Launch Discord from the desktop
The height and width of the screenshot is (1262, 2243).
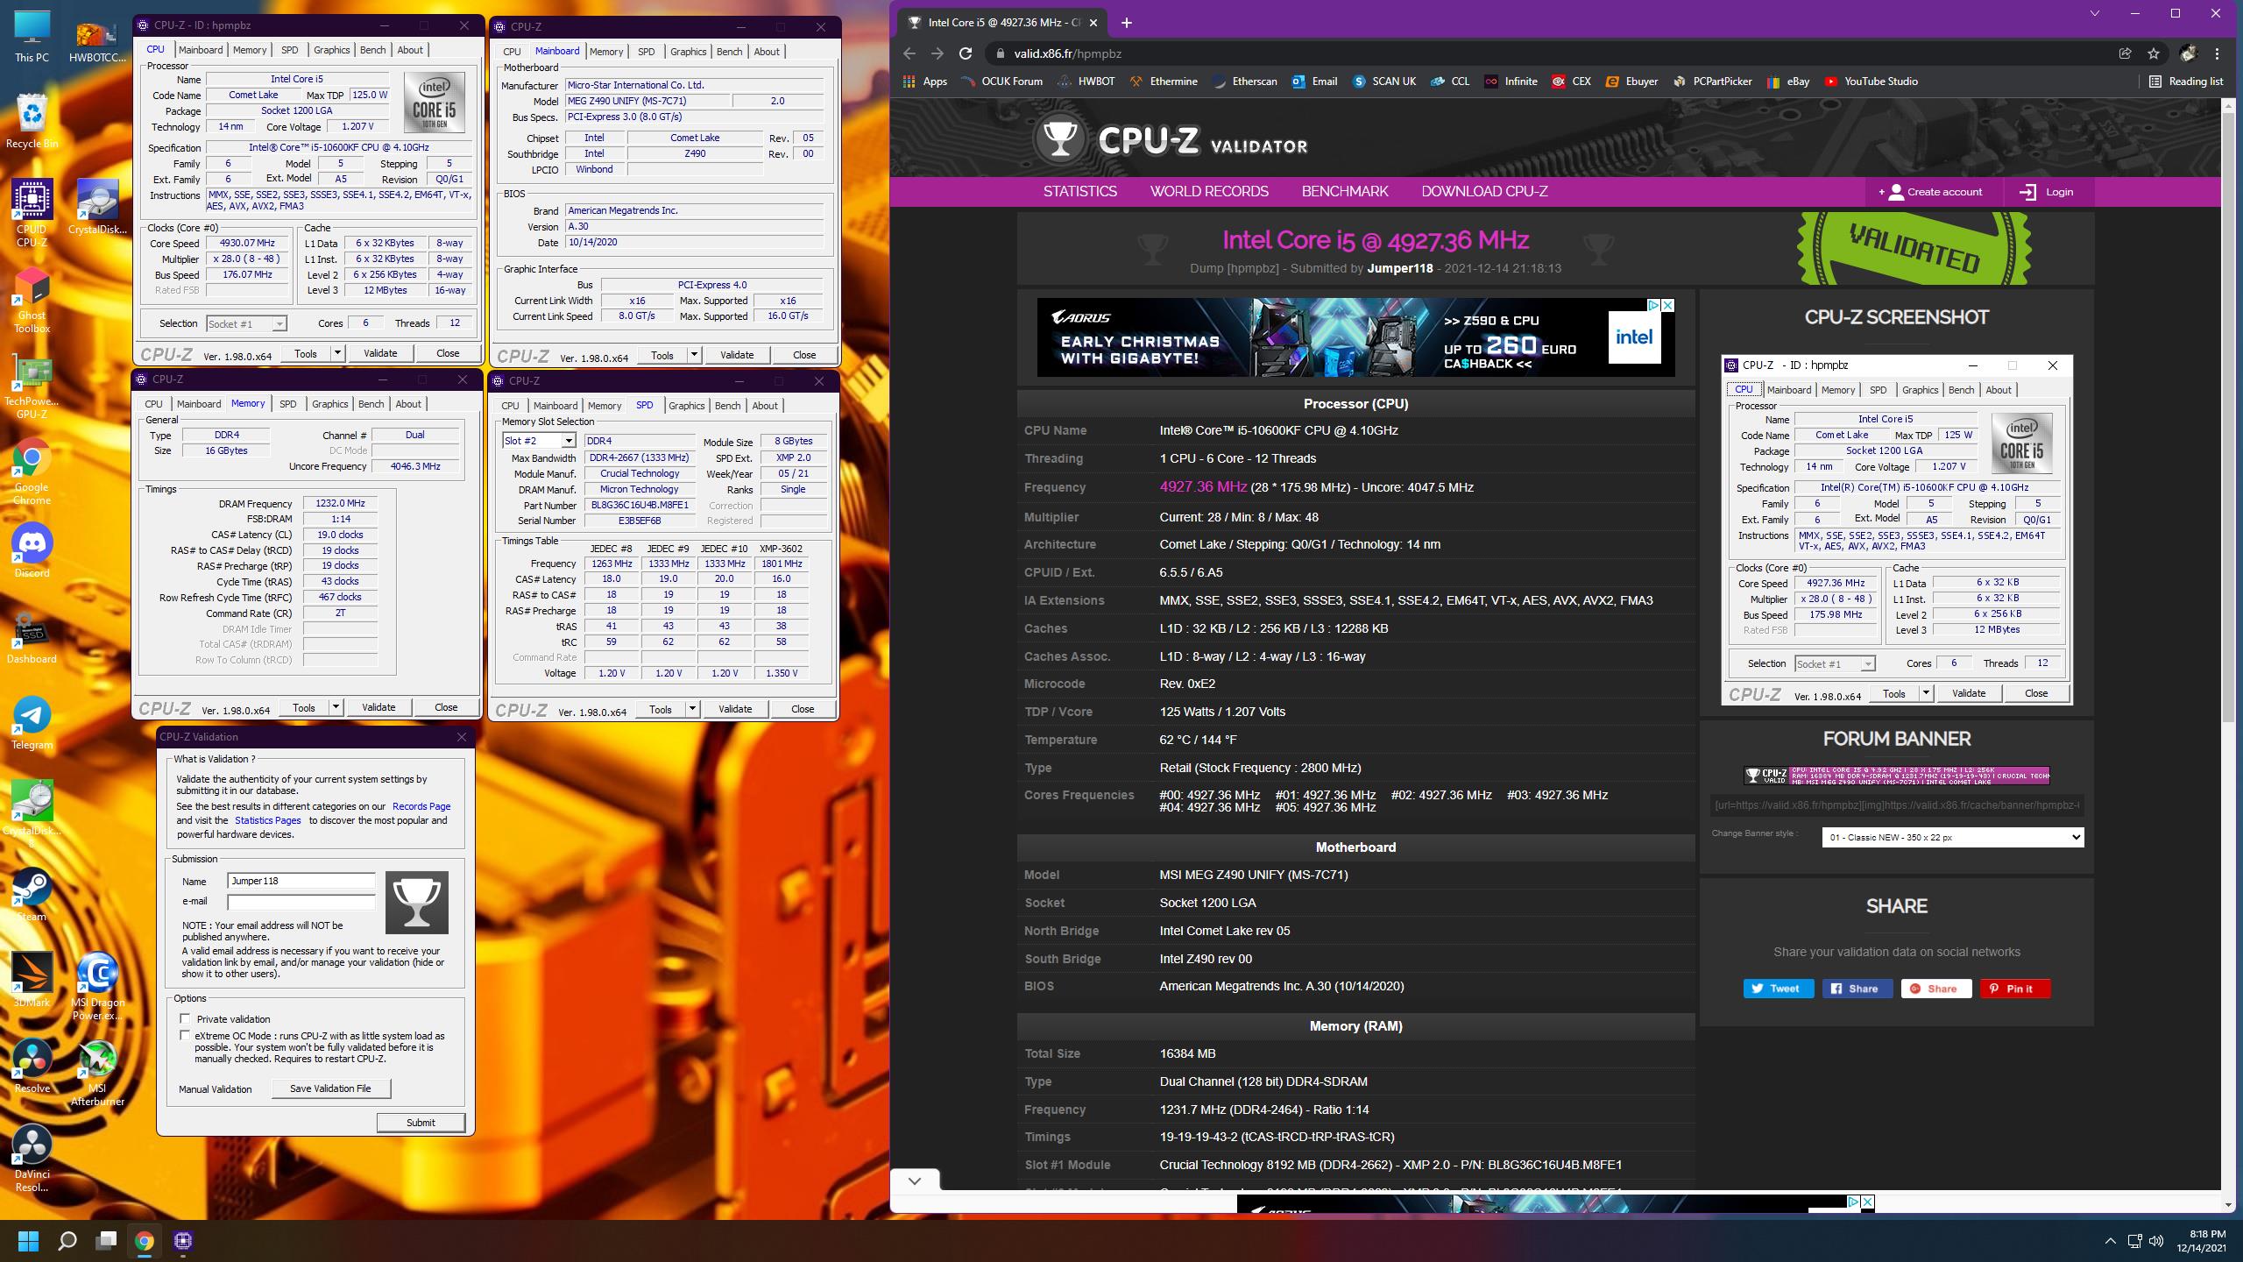pos(32,551)
